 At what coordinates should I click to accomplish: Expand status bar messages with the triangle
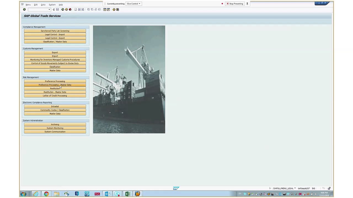270,188
